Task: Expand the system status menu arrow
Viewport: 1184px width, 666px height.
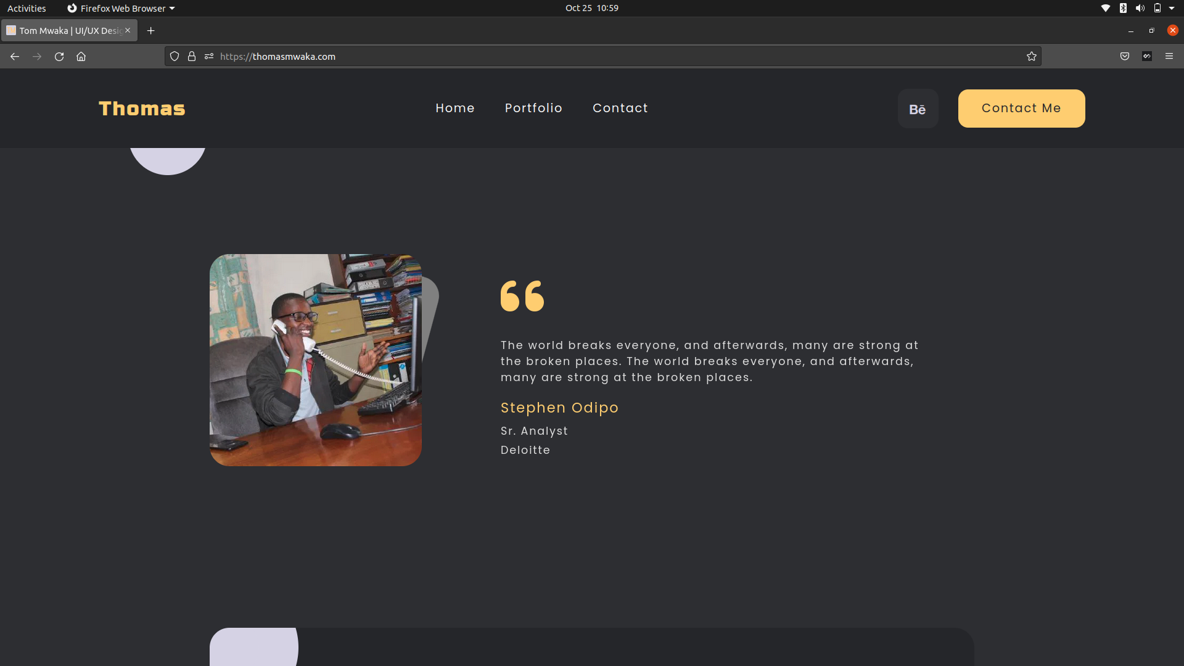Action: click(x=1172, y=8)
